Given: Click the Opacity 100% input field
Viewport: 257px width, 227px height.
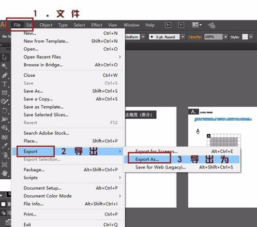Looking at the screenshot, I should [213, 37].
